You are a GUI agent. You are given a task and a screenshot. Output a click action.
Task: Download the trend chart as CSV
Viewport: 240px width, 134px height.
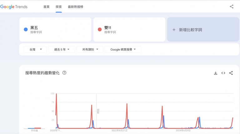click(215, 73)
